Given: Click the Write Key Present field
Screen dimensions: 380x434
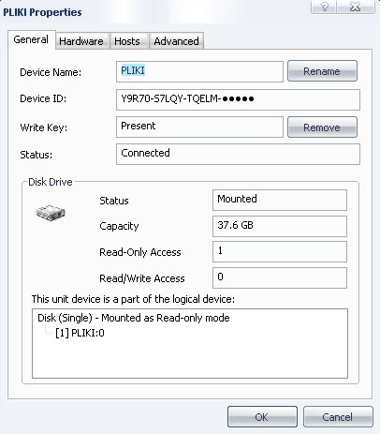Looking at the screenshot, I should 199,127.
